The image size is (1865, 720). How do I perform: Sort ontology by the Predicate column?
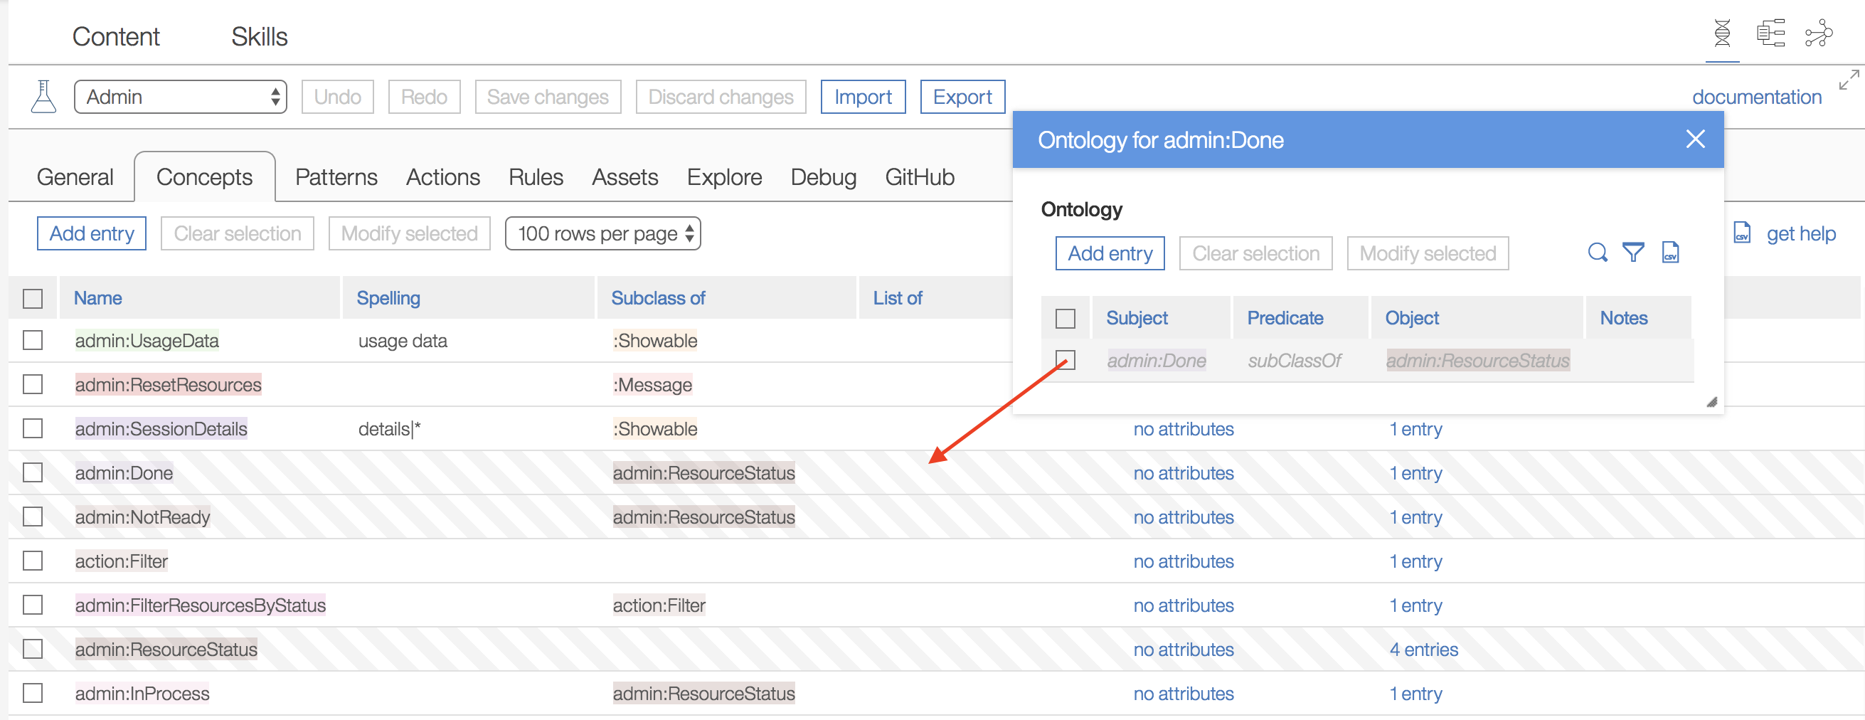(x=1285, y=318)
